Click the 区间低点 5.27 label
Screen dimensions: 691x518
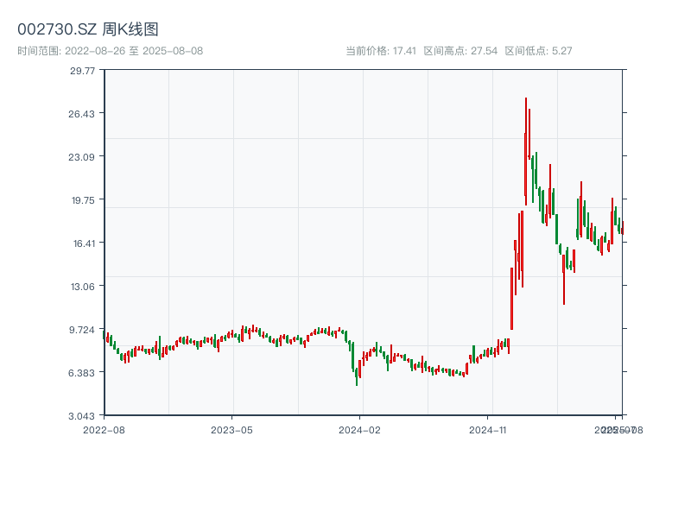click(538, 51)
